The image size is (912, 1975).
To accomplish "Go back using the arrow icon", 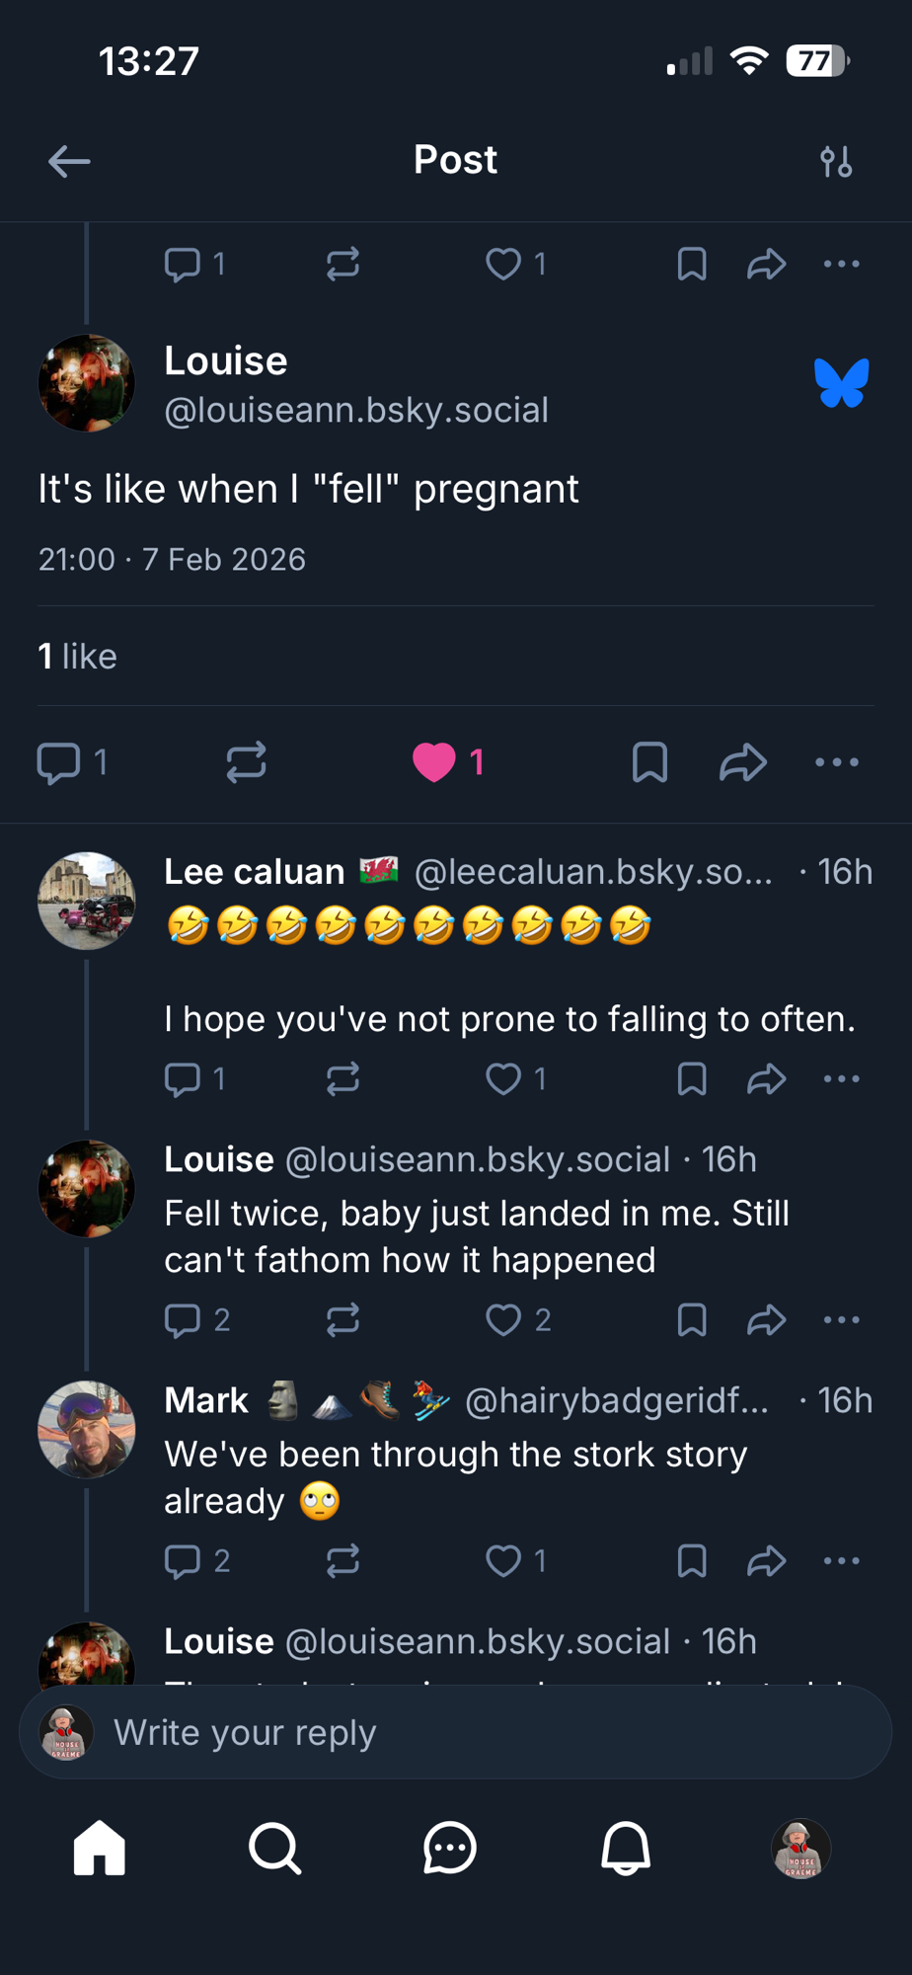I will tap(69, 161).
